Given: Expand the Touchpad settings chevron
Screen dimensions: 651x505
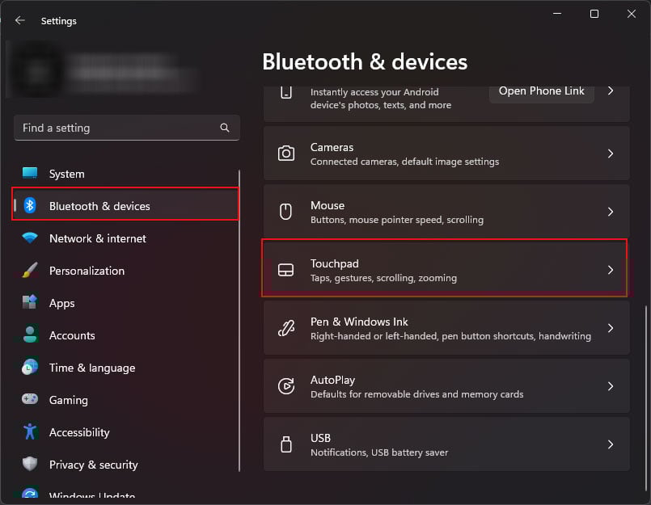Looking at the screenshot, I should point(611,270).
